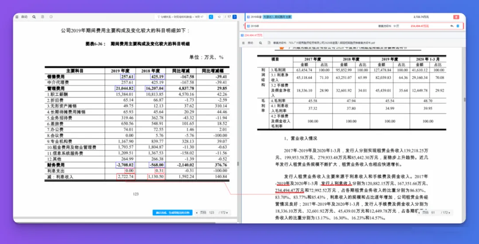Click the info circle icon in left toolbar

[51, 17]
